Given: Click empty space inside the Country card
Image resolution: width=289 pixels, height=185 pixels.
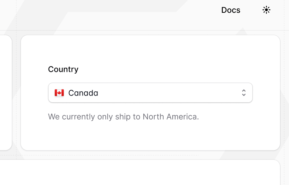Looking at the screenshot, I should pyautogui.click(x=151, y=135).
